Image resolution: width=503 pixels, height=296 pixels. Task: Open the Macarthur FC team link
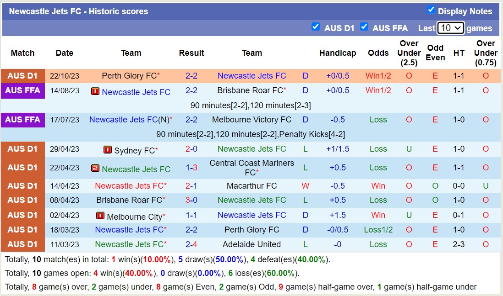[x=251, y=186]
